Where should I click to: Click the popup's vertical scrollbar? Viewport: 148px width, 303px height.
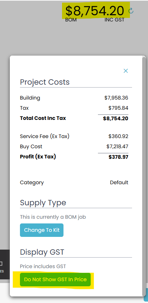click(x=144, y=176)
